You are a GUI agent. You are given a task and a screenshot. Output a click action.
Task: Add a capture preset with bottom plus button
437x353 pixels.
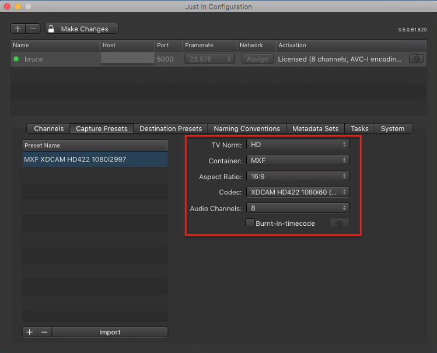(30, 332)
